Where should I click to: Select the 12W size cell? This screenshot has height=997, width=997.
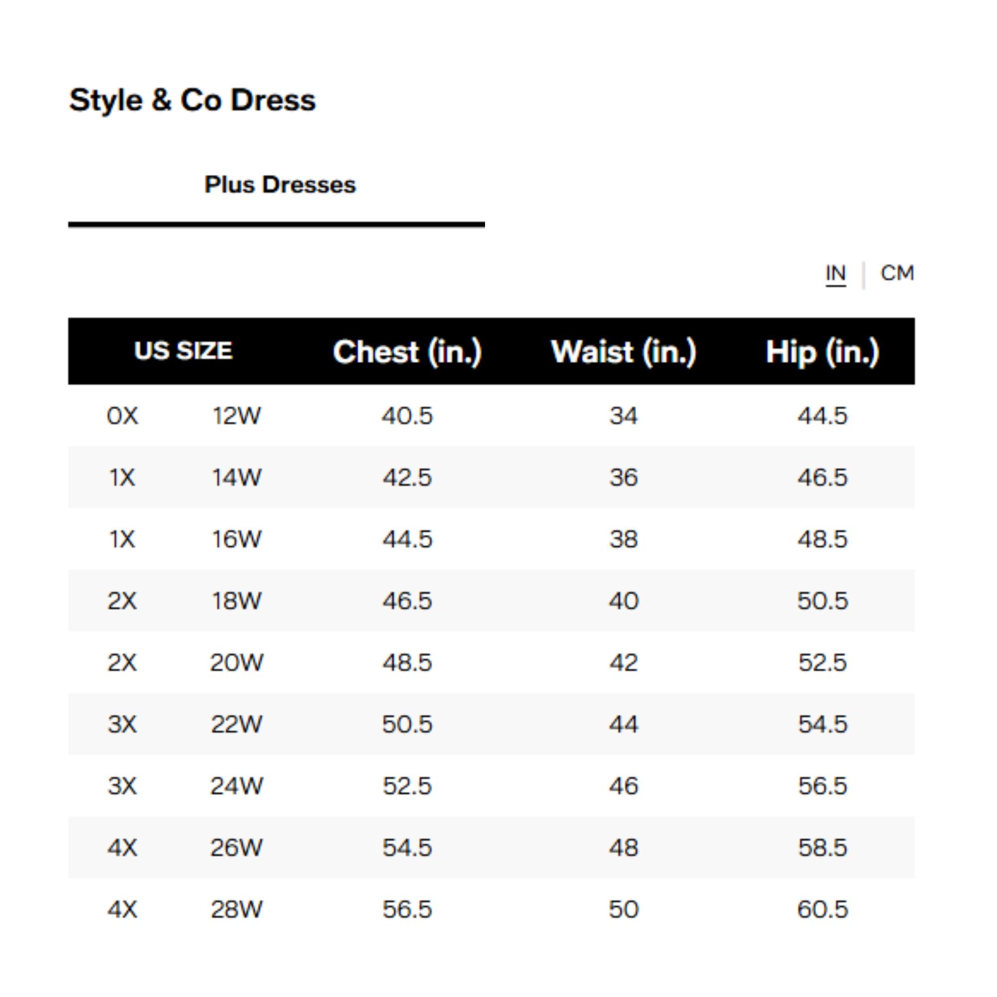pos(237,416)
